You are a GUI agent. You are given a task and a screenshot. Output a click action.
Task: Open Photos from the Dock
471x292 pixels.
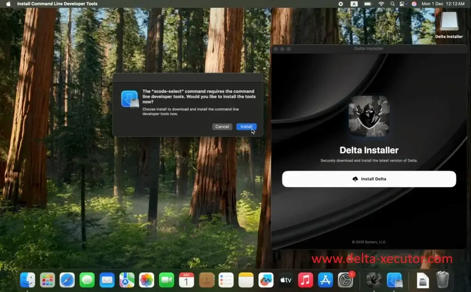(x=147, y=280)
